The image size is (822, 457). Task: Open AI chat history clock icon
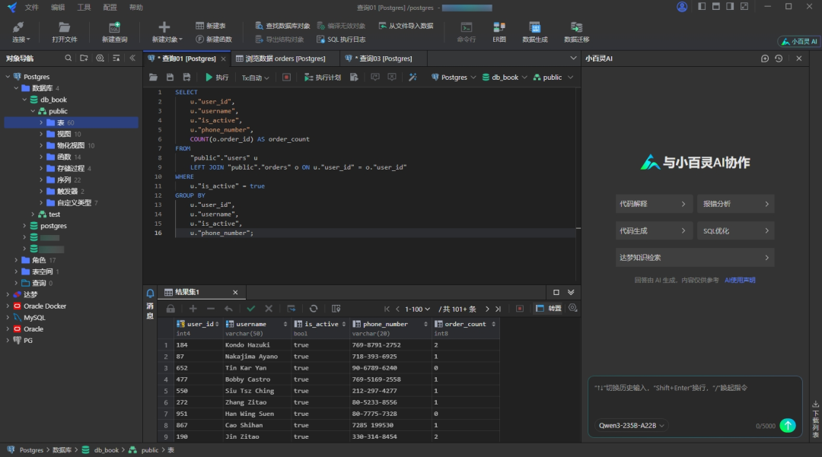pos(779,59)
